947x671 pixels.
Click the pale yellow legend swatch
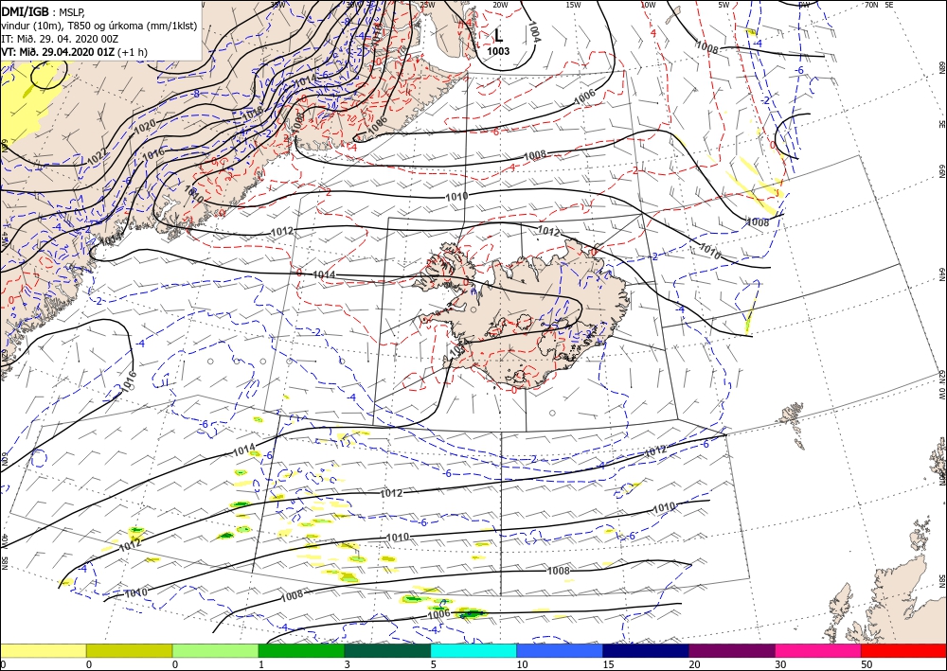[x=43, y=650]
